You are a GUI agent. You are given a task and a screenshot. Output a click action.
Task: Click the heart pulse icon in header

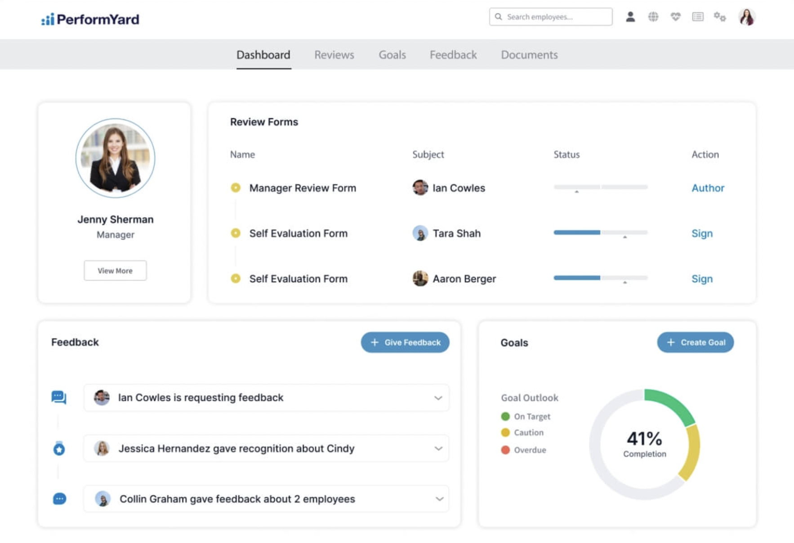click(675, 17)
